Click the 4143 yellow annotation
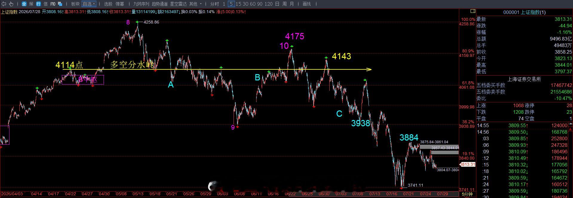573x198 pixels. (342, 56)
